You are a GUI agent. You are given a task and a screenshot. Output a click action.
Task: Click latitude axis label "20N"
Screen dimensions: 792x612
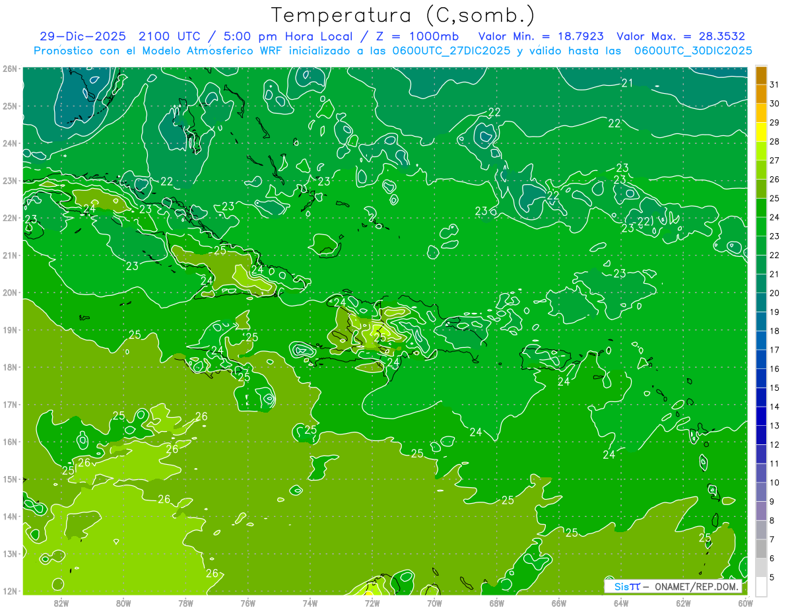tap(10, 292)
